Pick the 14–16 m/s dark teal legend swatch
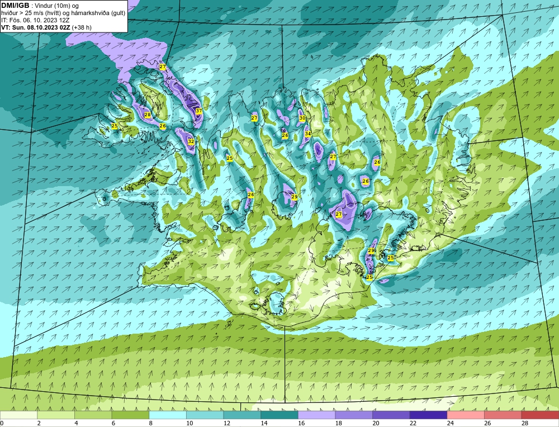The image size is (559, 427). click(279, 415)
